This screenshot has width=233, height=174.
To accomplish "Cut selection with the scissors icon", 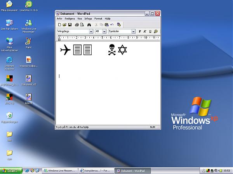I will coord(96,25).
